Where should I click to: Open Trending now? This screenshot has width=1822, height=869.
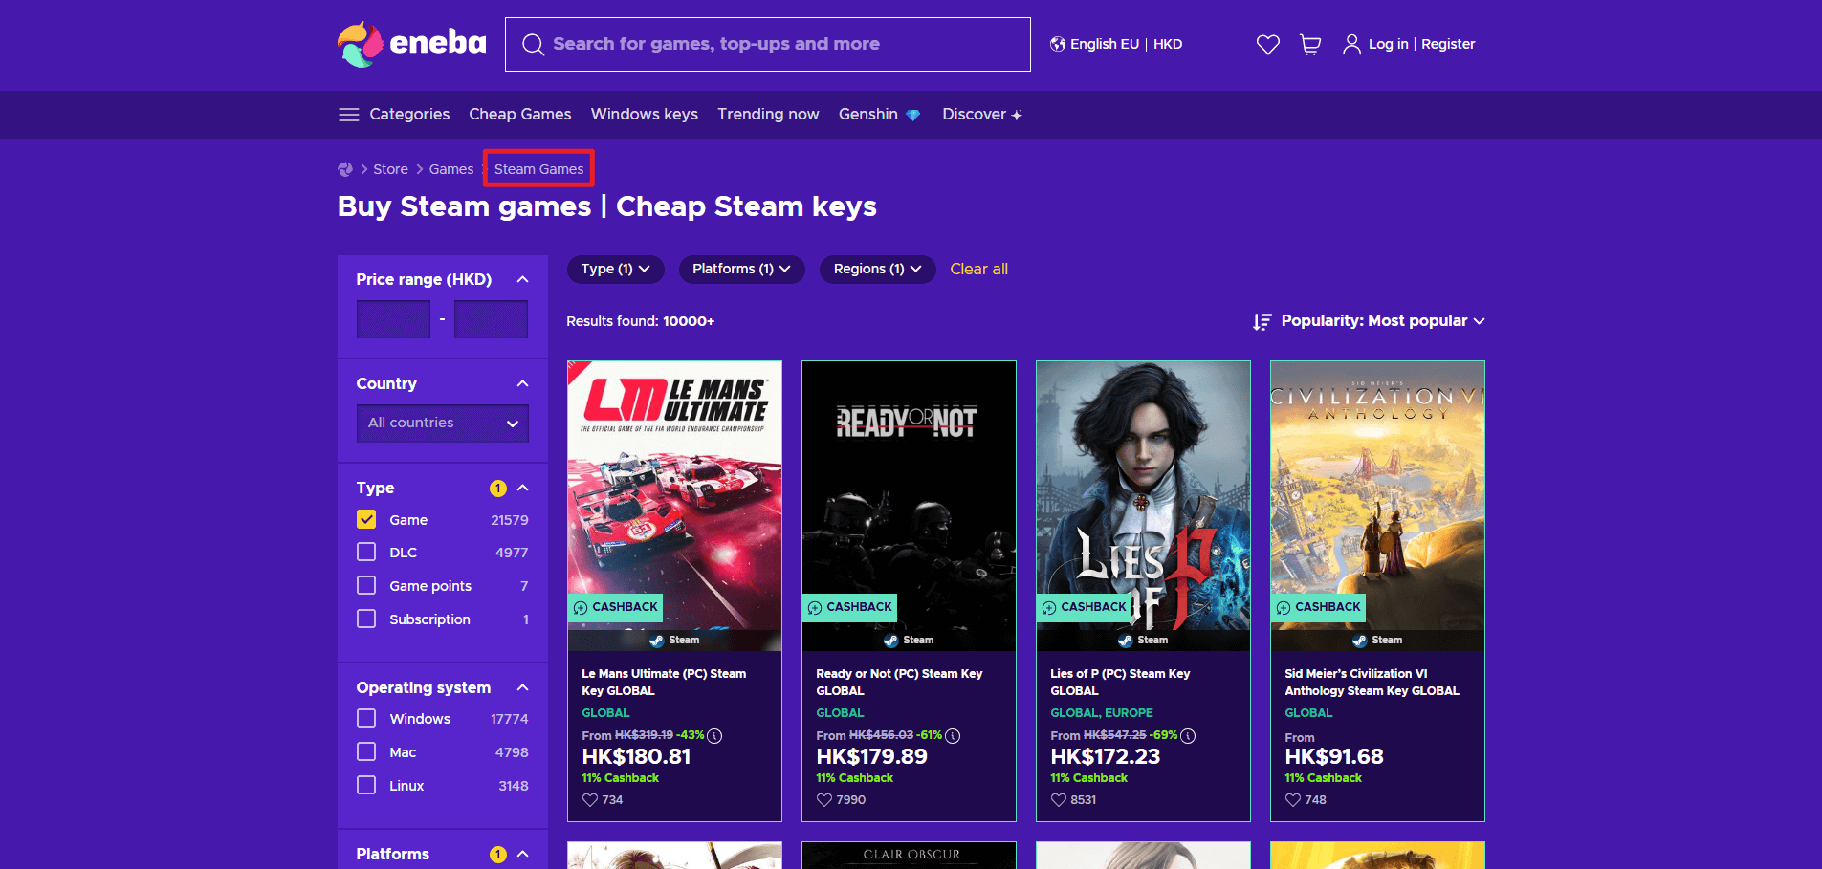point(768,115)
